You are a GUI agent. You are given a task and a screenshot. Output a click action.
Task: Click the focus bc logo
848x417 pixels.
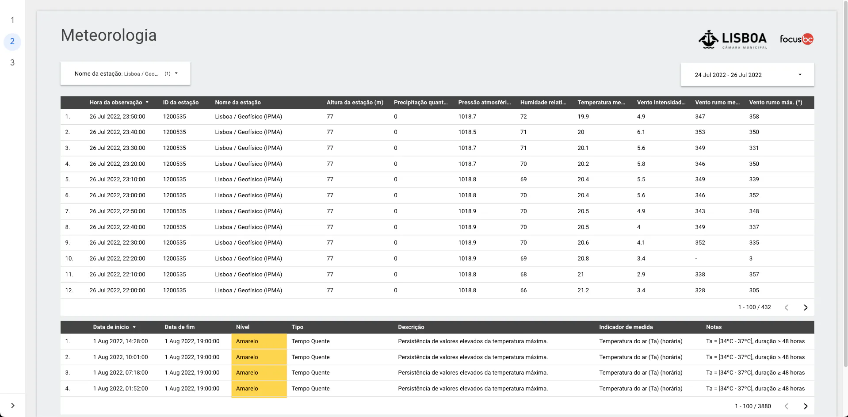tap(796, 39)
